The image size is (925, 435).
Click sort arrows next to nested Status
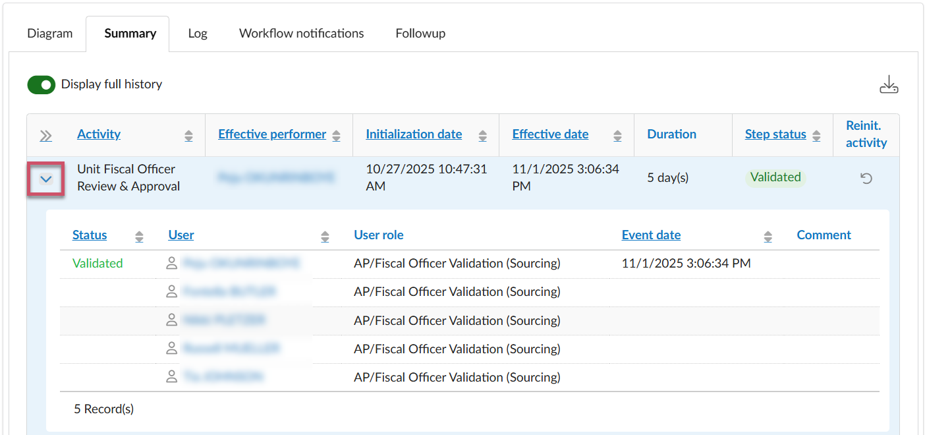(139, 237)
